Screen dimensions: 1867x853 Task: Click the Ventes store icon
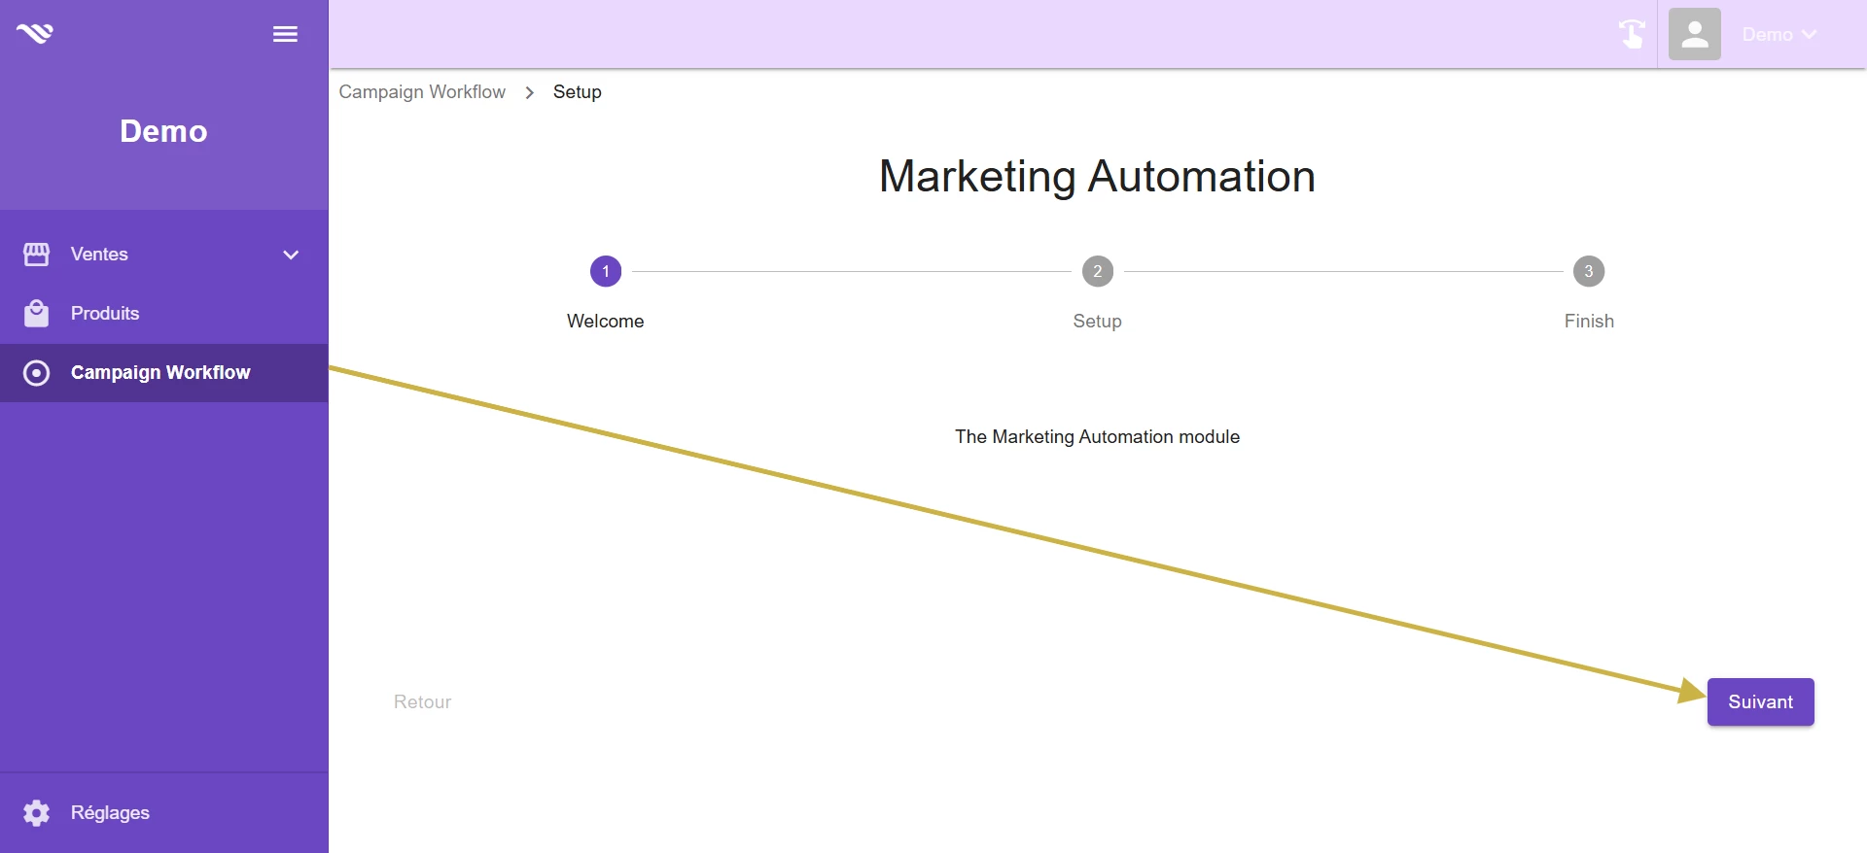(36, 255)
